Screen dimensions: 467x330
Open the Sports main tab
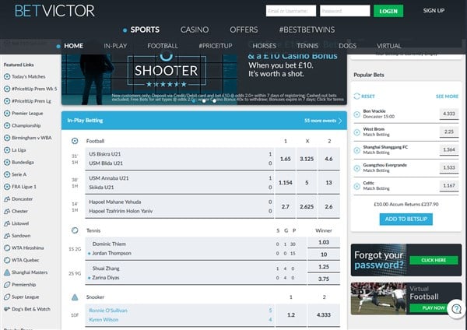click(145, 30)
